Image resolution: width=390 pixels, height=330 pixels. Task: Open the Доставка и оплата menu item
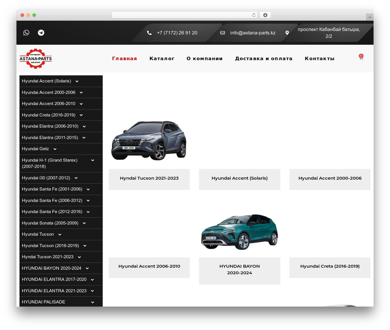point(264,58)
